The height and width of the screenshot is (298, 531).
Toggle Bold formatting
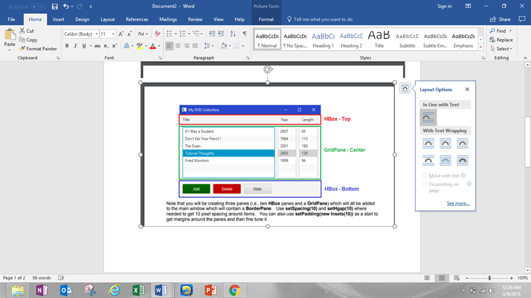coord(67,46)
